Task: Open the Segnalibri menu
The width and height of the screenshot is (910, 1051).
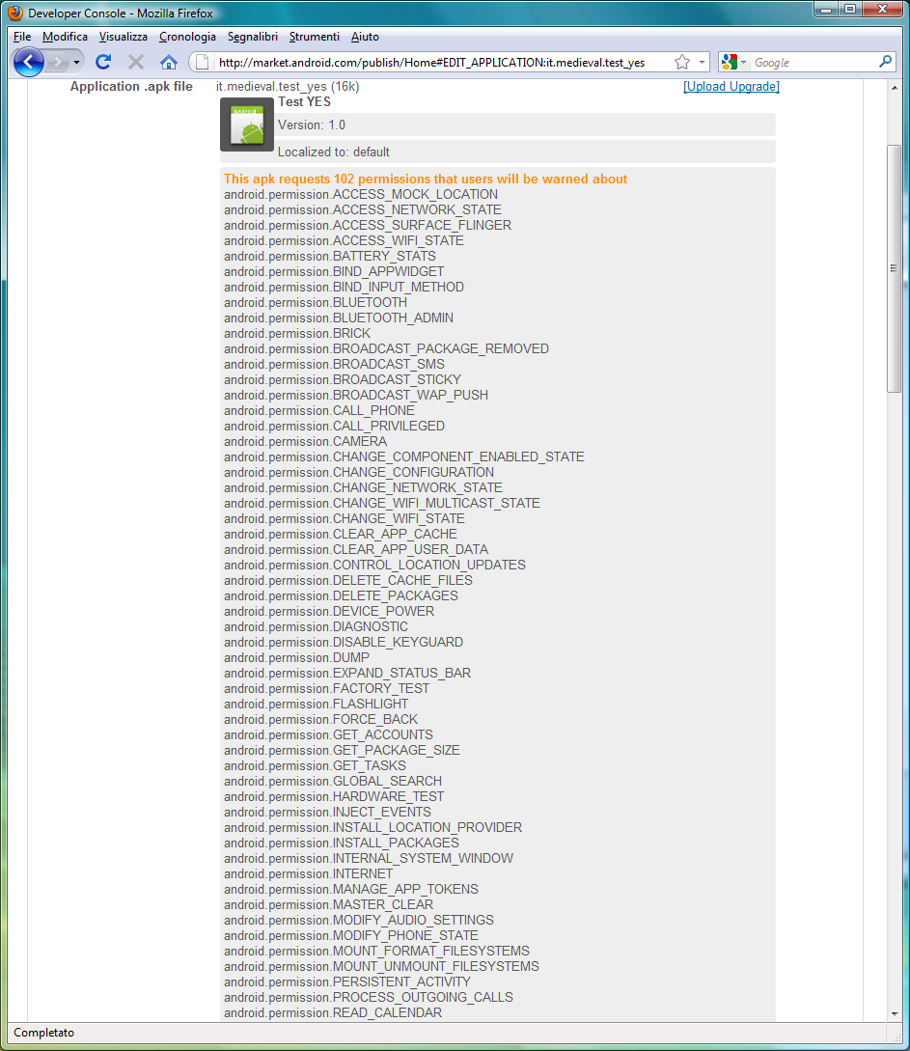Action: point(253,37)
